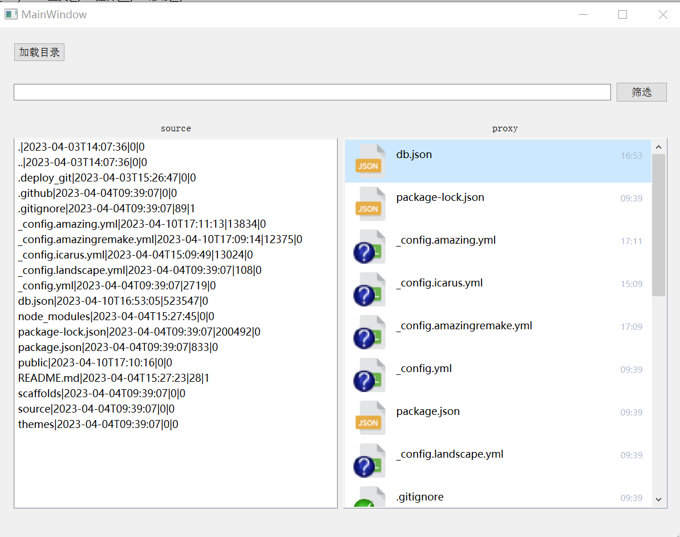
Task: Click the JSON icon beside package-lock.json
Action: [370, 203]
